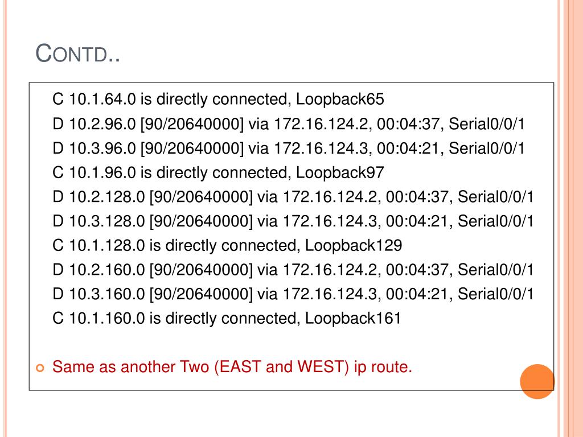Click the Loopback129 connected route line
The height and width of the screenshot is (437, 583).
[227, 245]
